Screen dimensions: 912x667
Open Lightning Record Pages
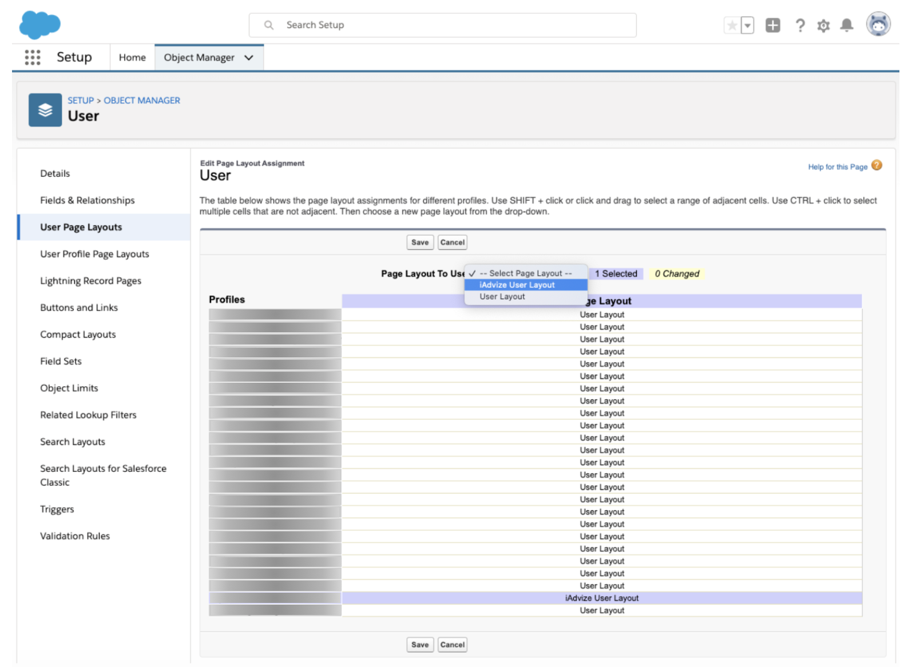pyautogui.click(x=90, y=281)
